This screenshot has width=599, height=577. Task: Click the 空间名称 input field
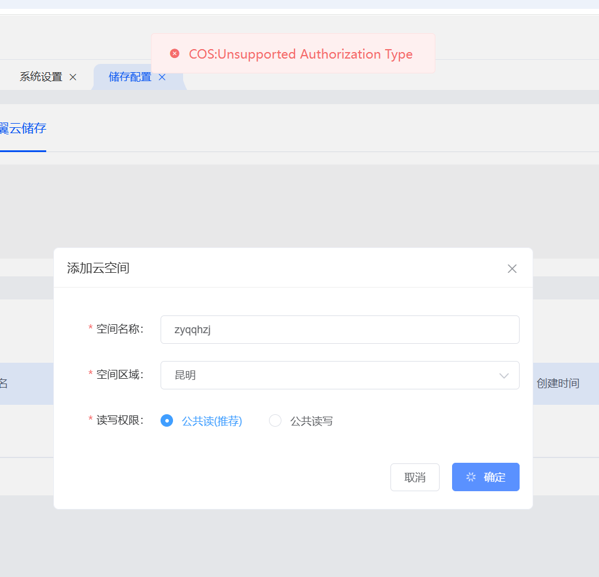point(339,330)
